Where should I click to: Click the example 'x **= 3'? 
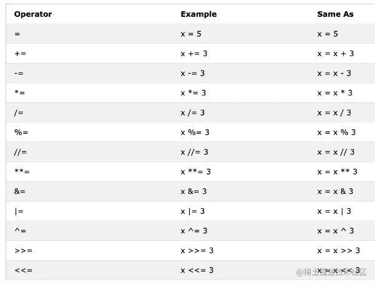[x=196, y=171]
